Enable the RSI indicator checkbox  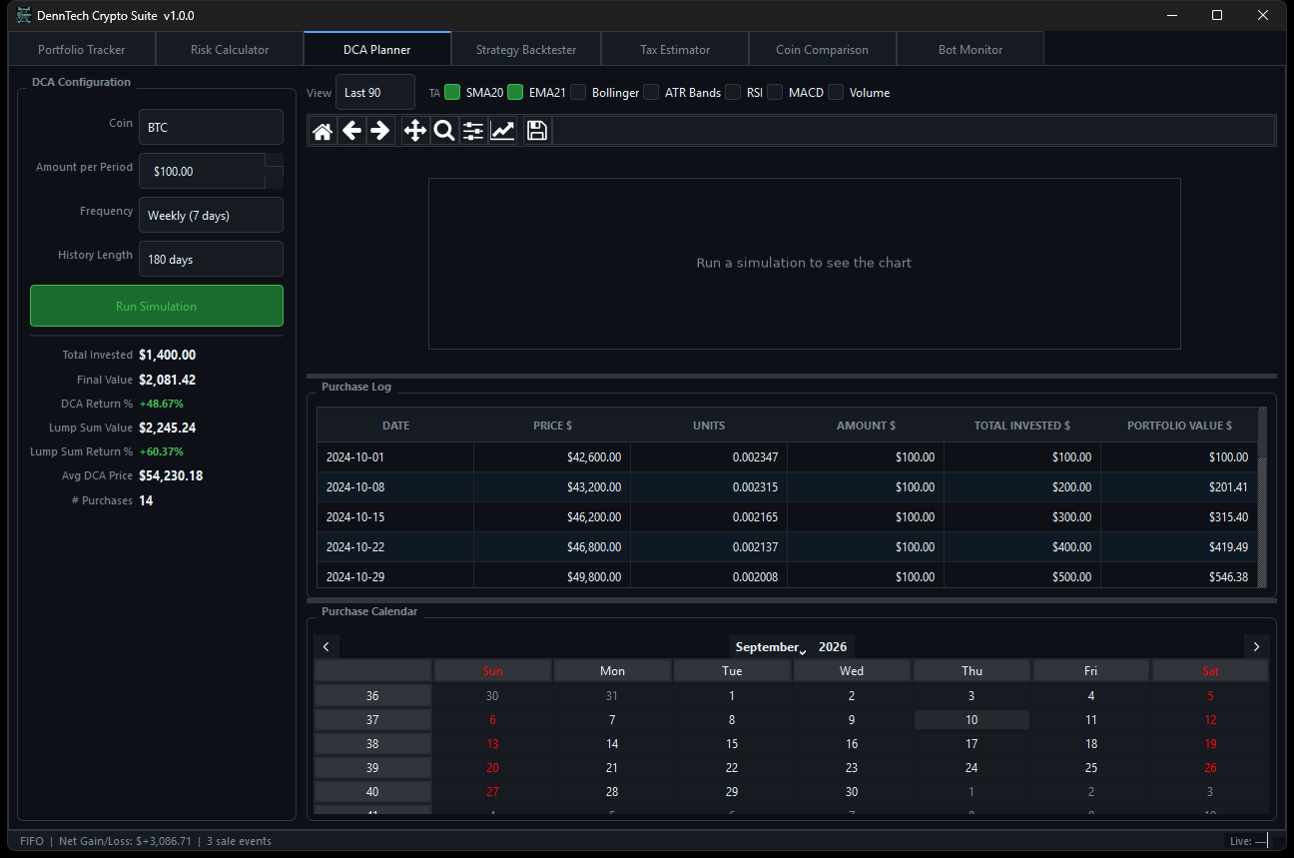[733, 92]
